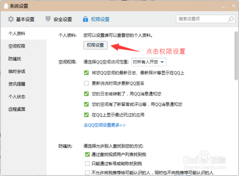The width and height of the screenshot is (239, 176).
Task: Close the 系统设置 window
Action: [x=233, y=6]
